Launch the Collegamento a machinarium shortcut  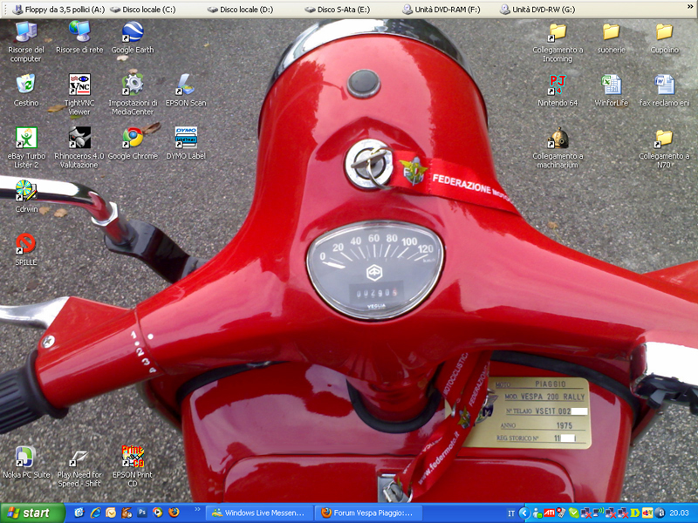pos(558,147)
